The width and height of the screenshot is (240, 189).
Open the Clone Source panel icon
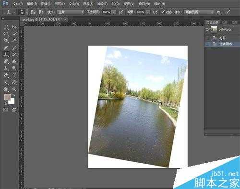click(41, 12)
